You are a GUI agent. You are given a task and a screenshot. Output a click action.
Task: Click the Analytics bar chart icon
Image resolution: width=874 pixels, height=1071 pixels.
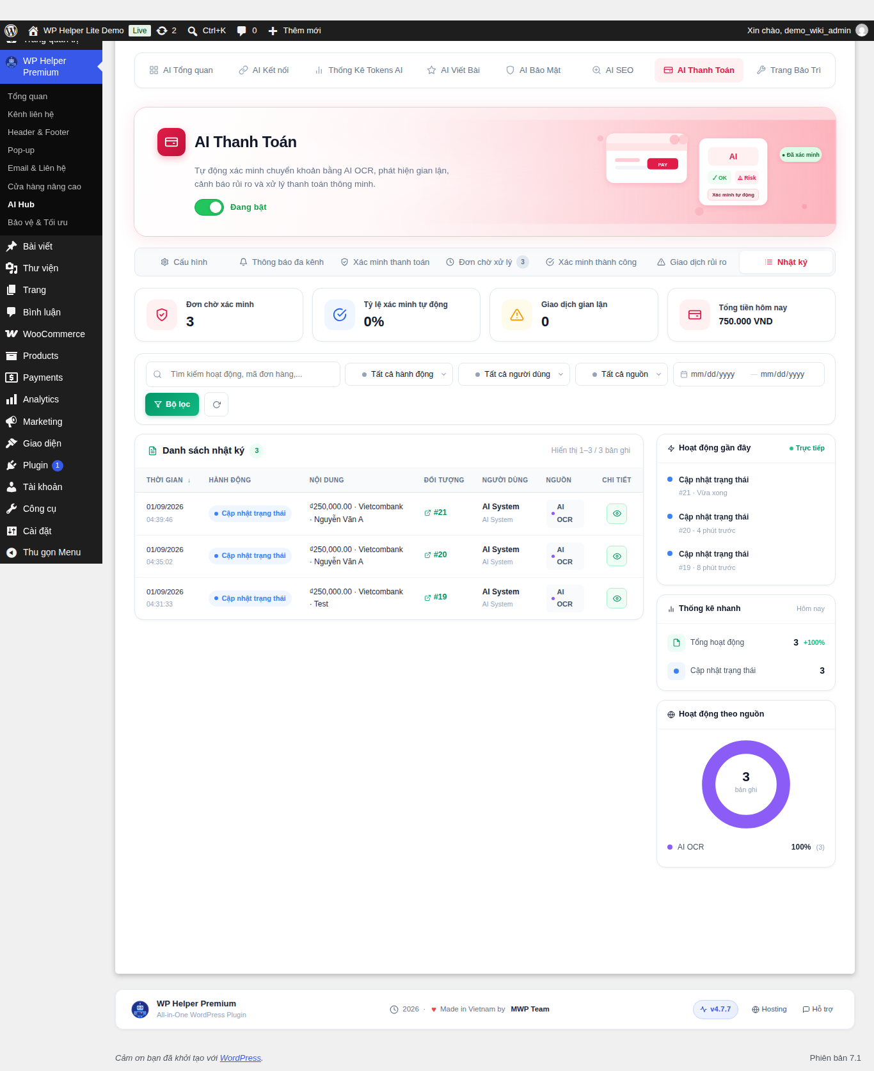point(12,399)
